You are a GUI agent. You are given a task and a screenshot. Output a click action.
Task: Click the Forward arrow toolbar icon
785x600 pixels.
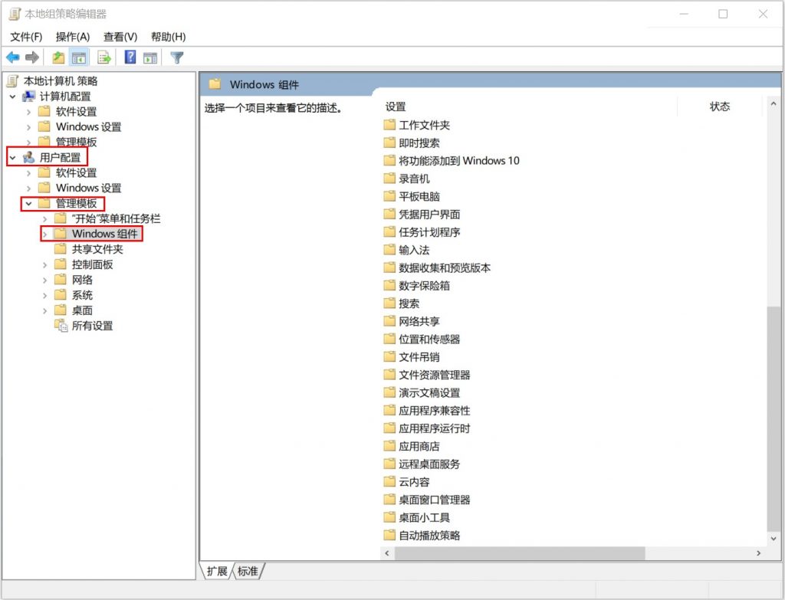[32, 57]
